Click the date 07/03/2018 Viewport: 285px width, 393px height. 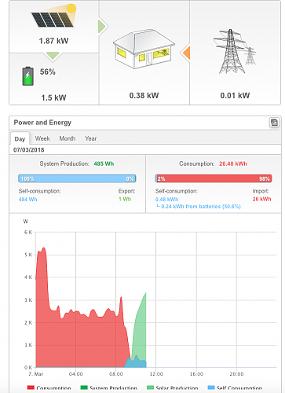(29, 150)
